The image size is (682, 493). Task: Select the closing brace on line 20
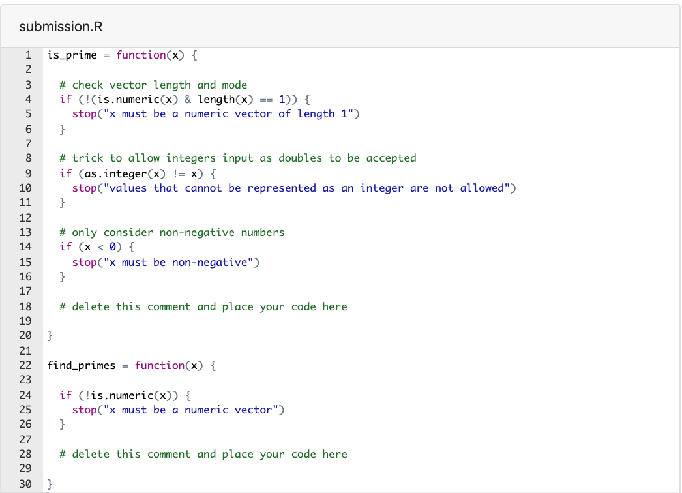(49, 335)
